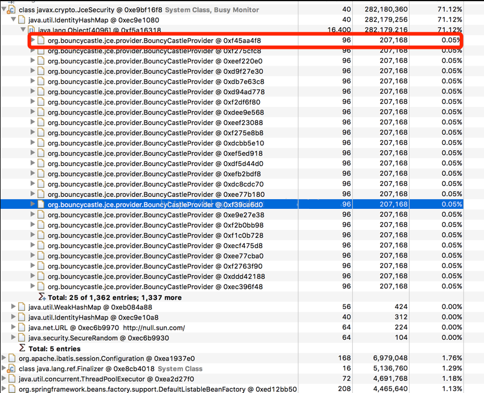Screen dimensions: 484x393
Task: Select percentage 1.13% of DefaultListableBeanFactory row
Action: (451, 389)
